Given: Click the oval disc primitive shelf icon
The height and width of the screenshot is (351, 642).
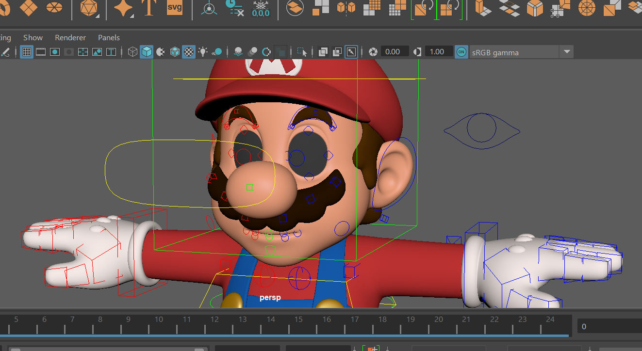Looking at the screenshot, I should (54, 7).
